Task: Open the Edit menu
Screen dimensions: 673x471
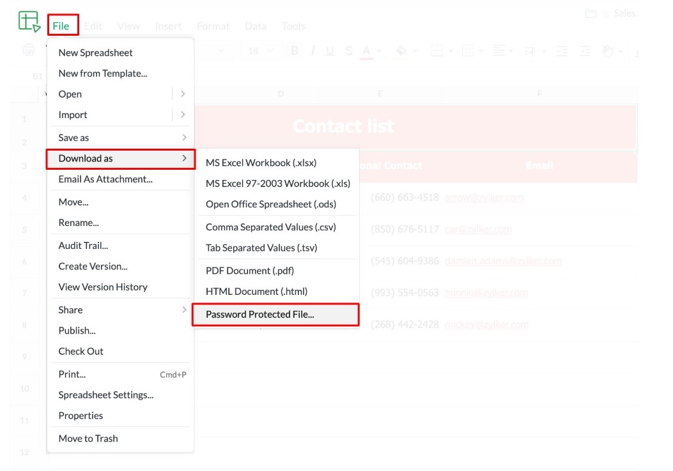Action: coord(93,26)
